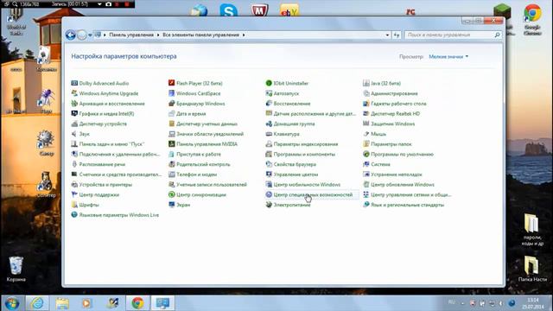Click the Клавиатура icon

coord(269,134)
